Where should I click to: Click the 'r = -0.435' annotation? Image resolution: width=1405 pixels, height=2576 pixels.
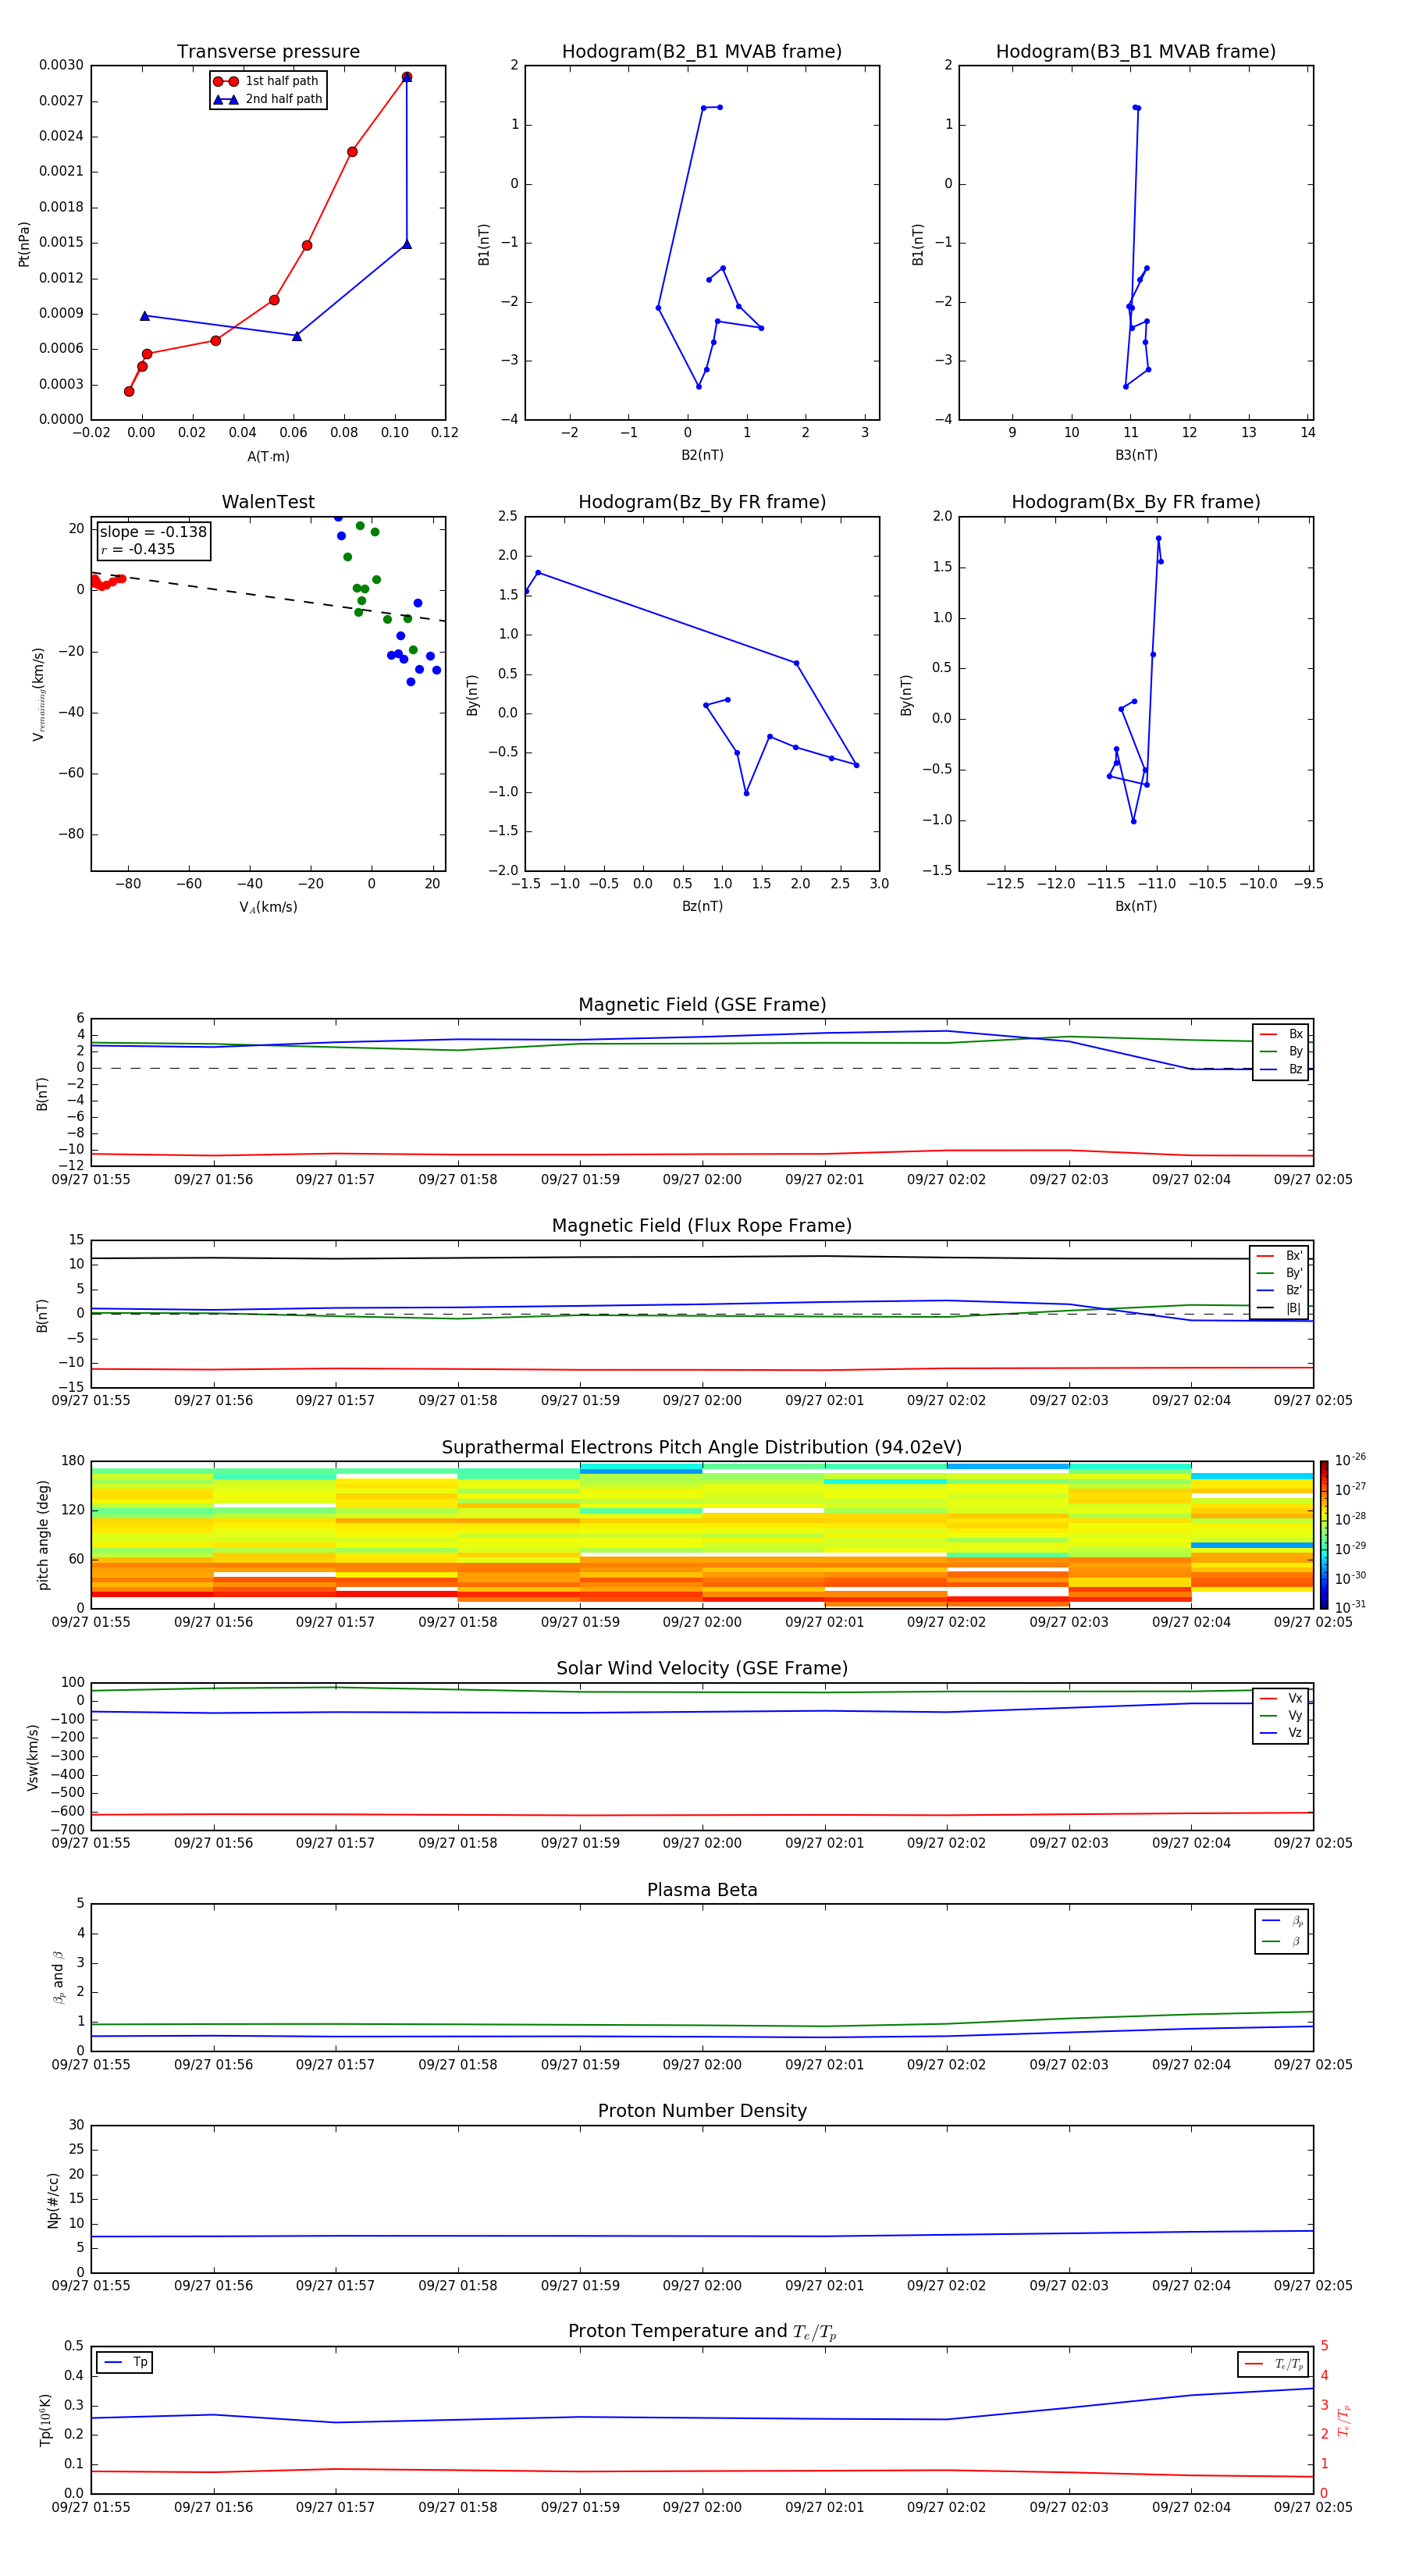[x=138, y=549]
